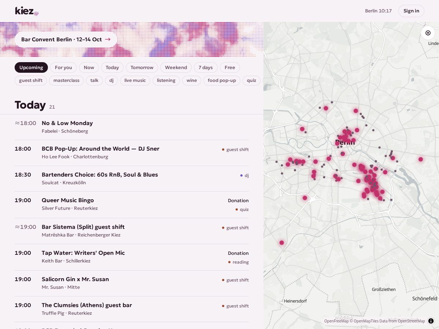Viewport: 439px width, 329px height.
Task: Click the Großziethen label on the map
Action: point(384,290)
